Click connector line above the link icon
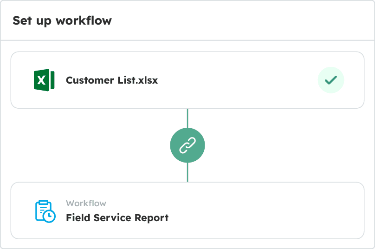Viewport: 375px width, 249px height. [x=187, y=118]
